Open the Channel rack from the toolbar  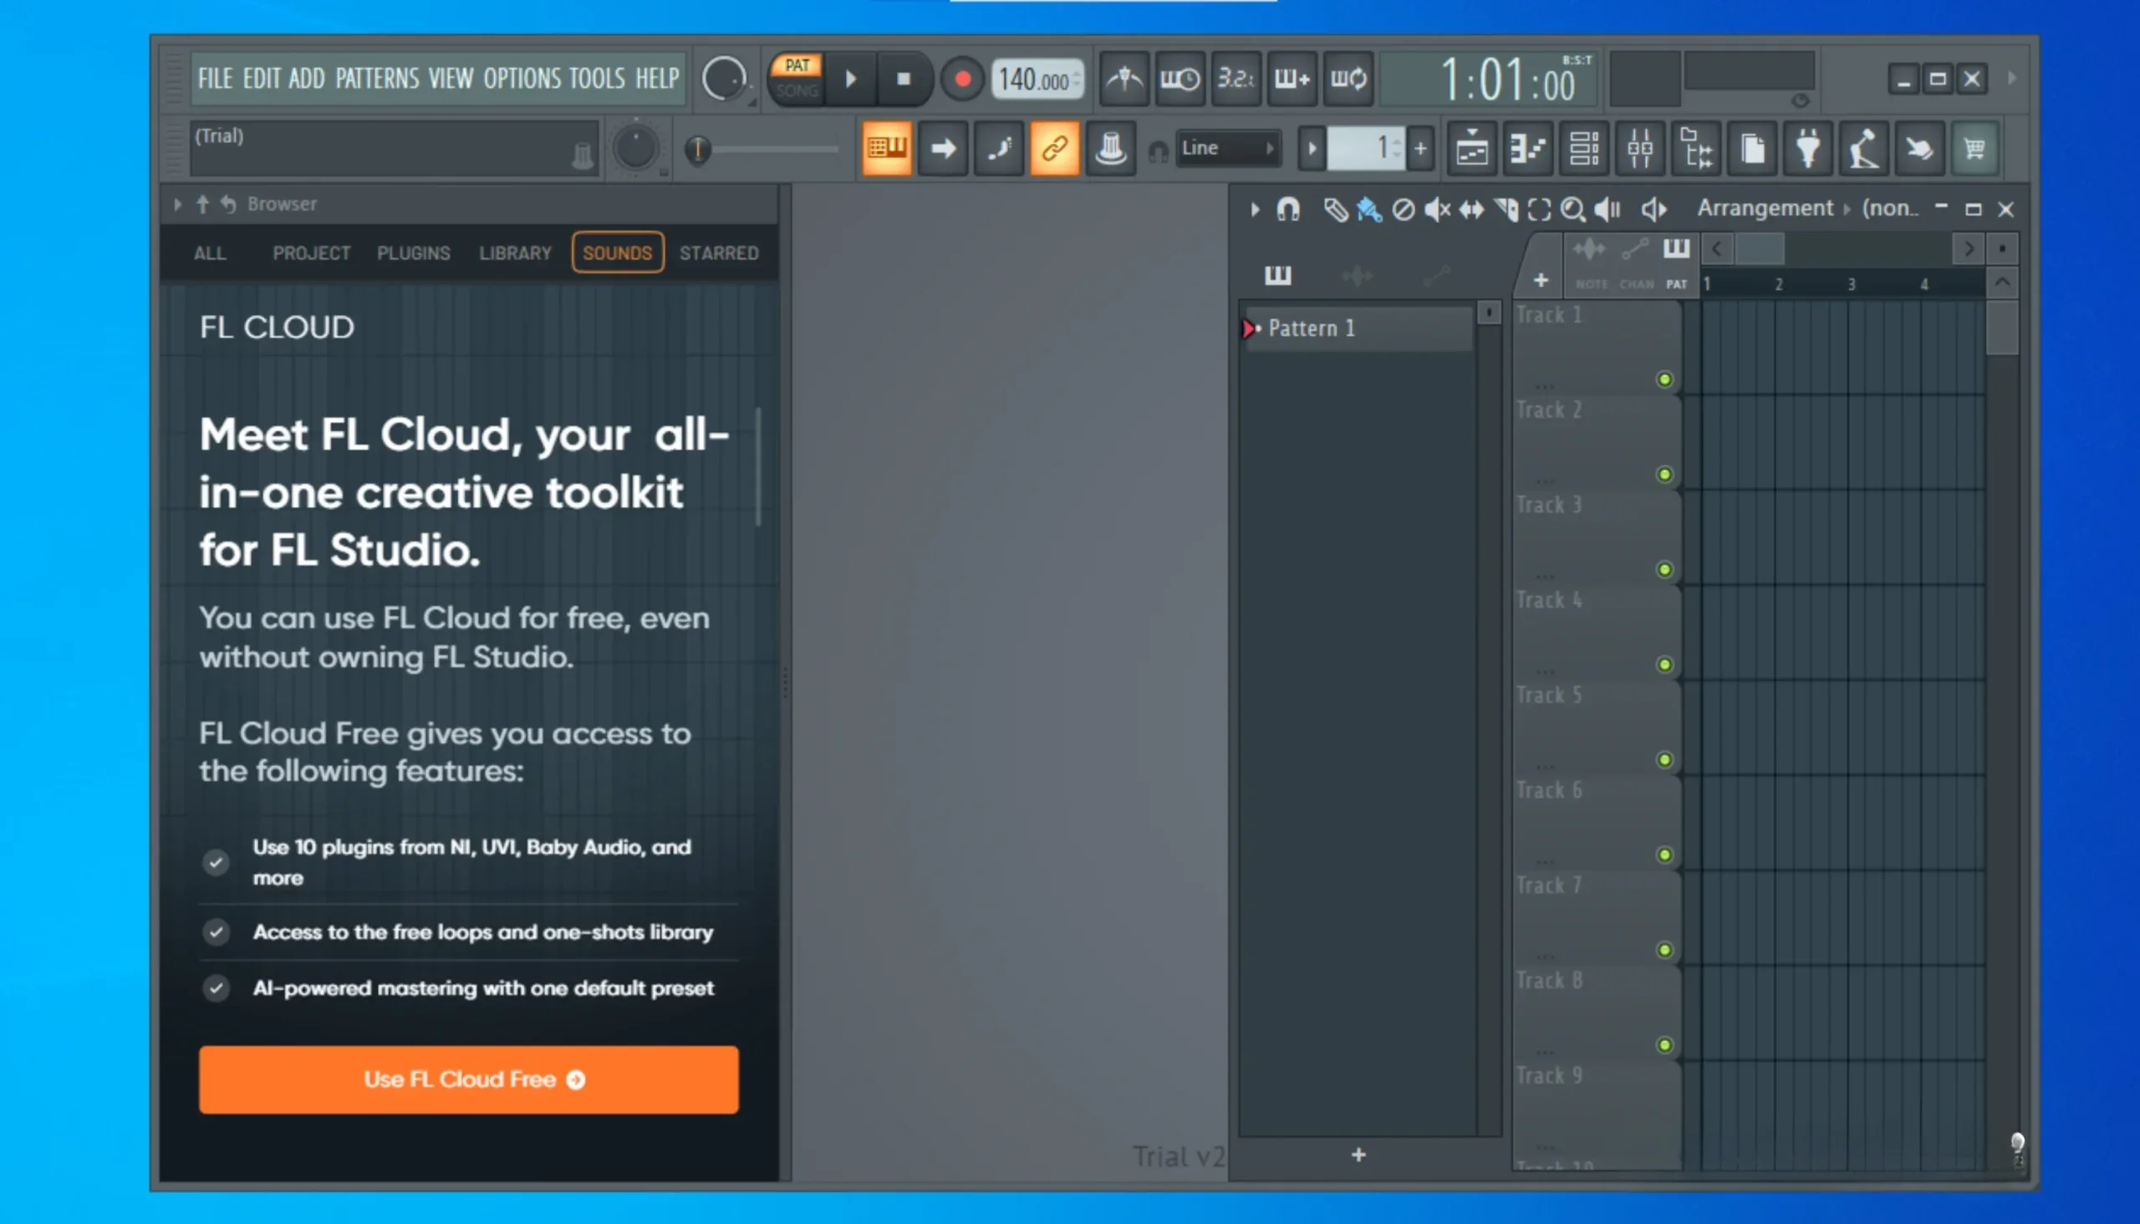pos(1583,149)
